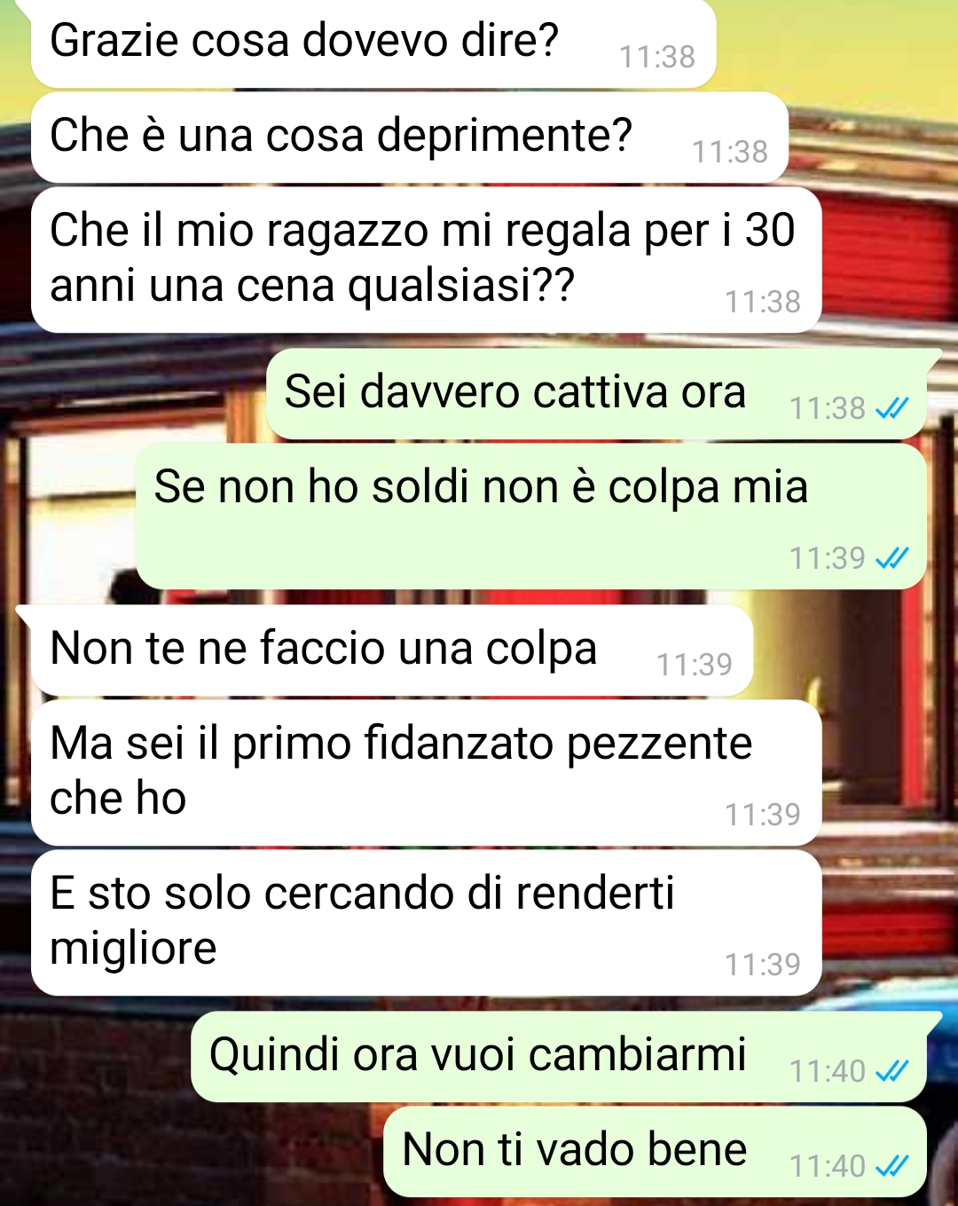Select sent bubble 'Sei davvero cattiva ora'
Viewport: 958px width, 1206px height.
point(597,394)
